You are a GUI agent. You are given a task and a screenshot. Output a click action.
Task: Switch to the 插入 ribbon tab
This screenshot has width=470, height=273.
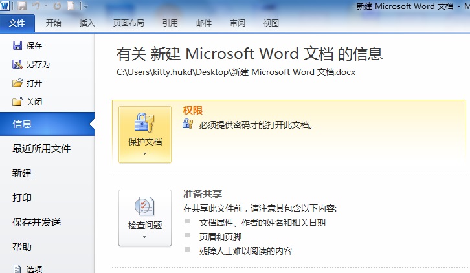point(87,23)
